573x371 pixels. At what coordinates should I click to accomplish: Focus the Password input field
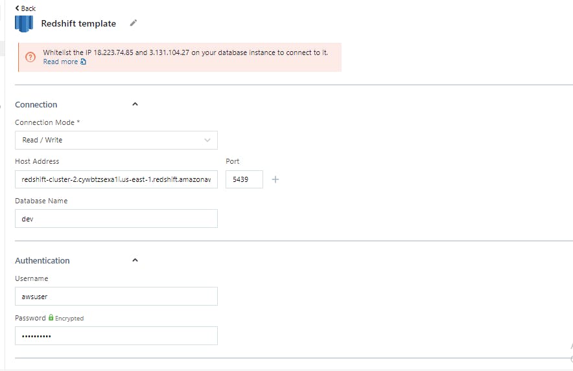pos(116,336)
